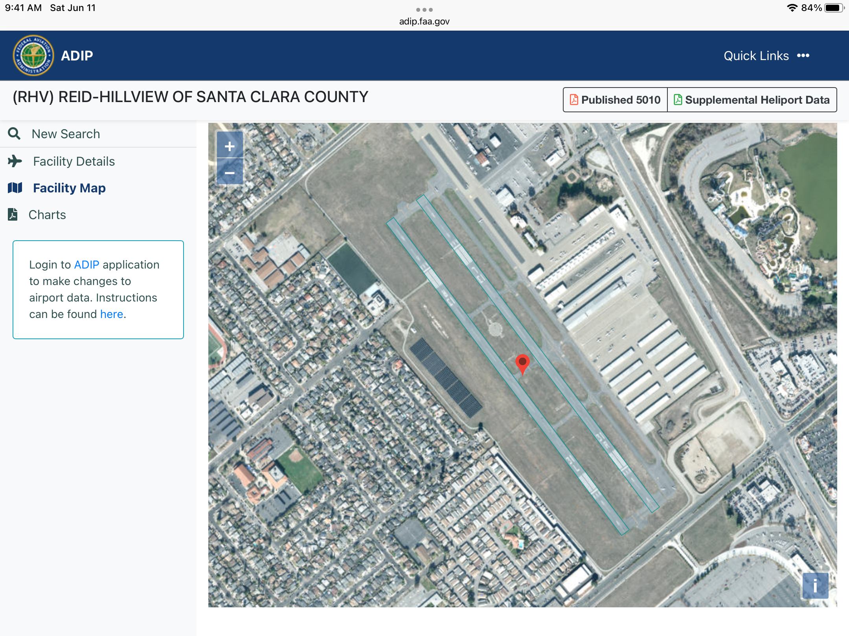The image size is (849, 636).
Task: Tap the three dots above the address bar
Action: (424, 9)
